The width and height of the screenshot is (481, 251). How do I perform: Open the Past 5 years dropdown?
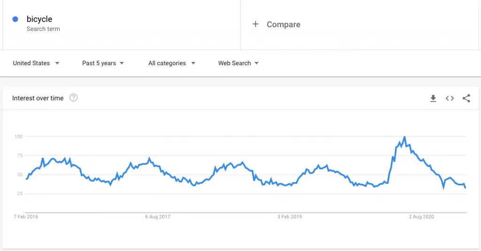point(103,63)
